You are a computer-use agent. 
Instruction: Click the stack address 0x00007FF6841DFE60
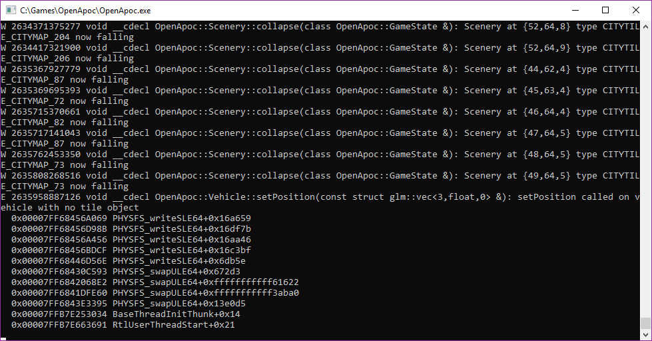[59, 293]
